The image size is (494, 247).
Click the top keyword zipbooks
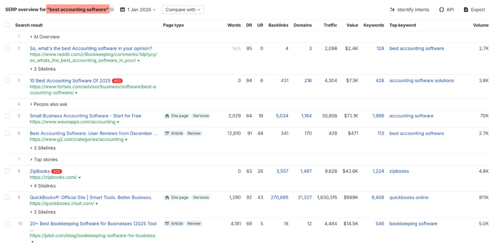click(399, 171)
